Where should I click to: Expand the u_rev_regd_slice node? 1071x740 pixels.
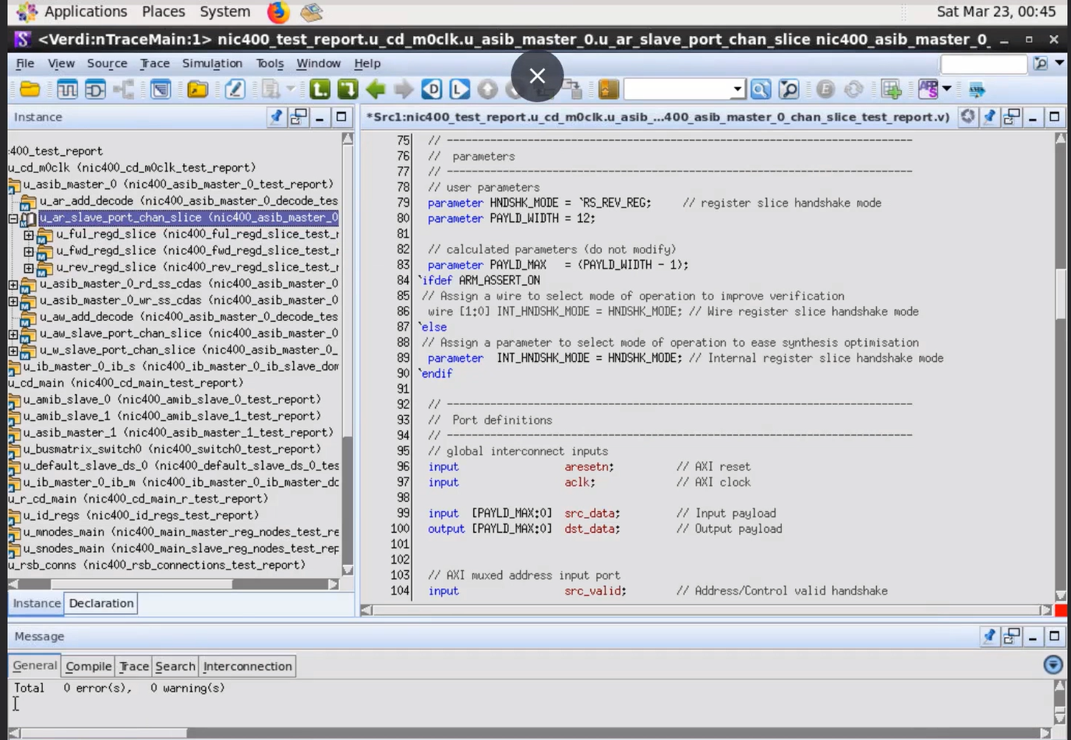point(29,268)
